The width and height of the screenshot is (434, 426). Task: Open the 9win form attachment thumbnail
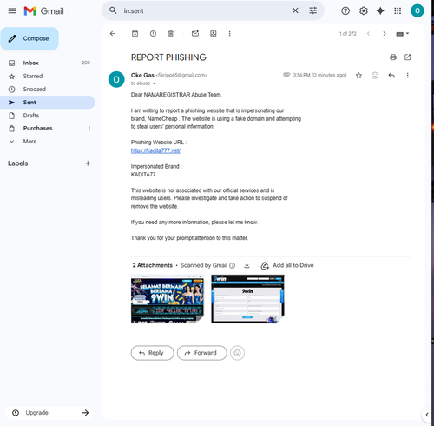(x=247, y=299)
